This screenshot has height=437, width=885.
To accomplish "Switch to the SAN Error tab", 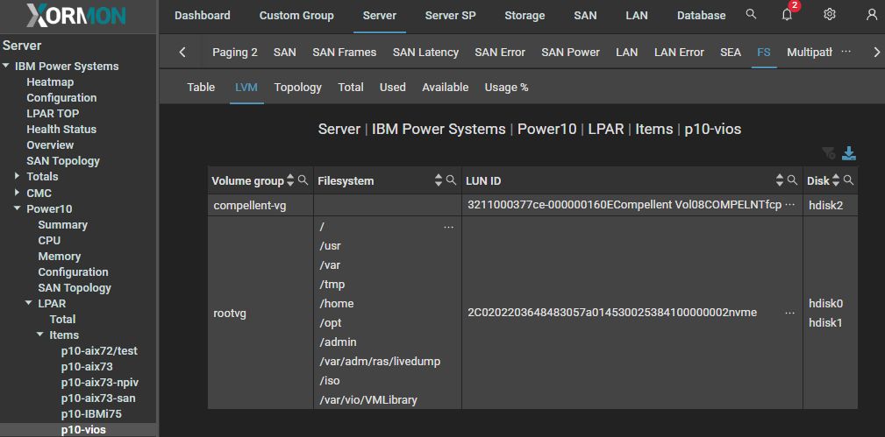I will 500,53.
